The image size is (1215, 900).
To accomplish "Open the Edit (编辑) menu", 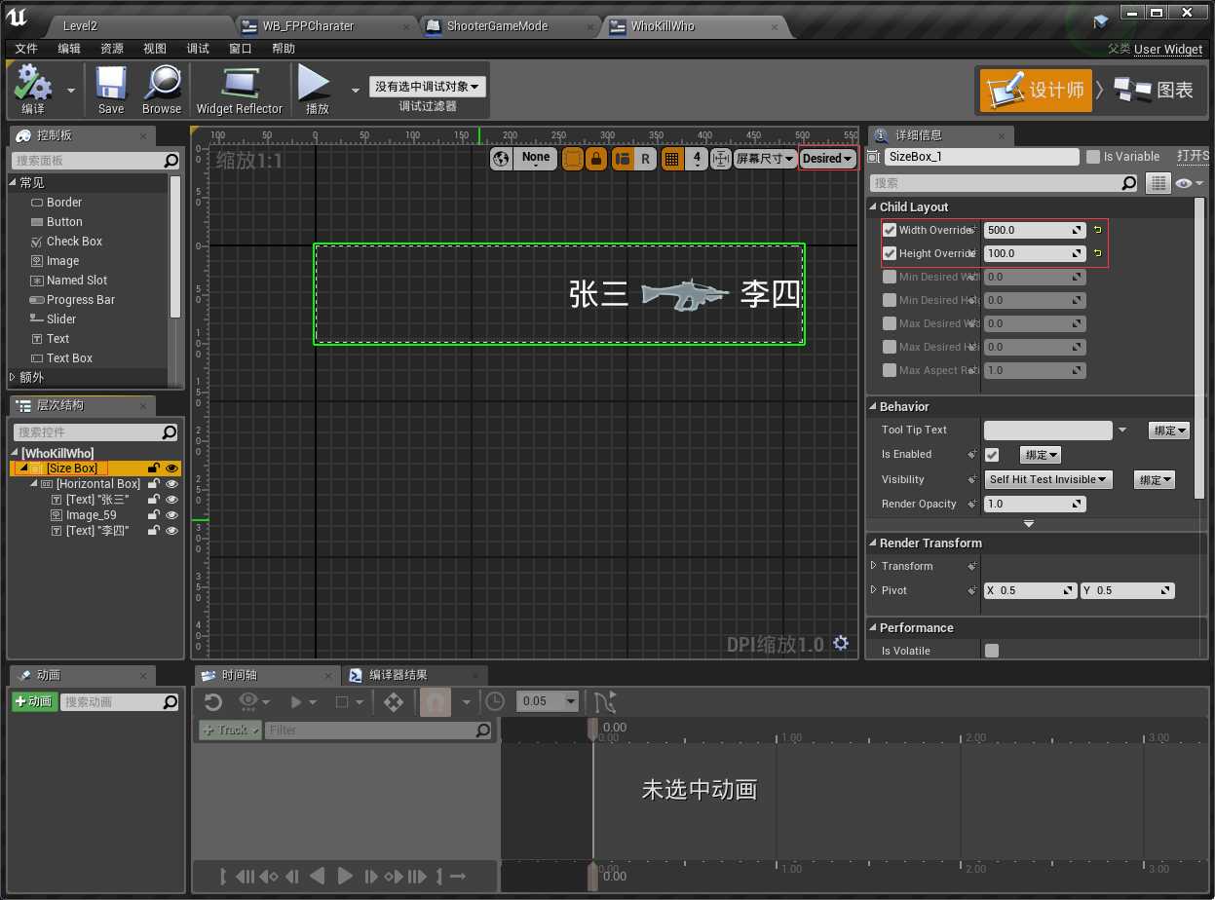I will pyautogui.click(x=69, y=49).
